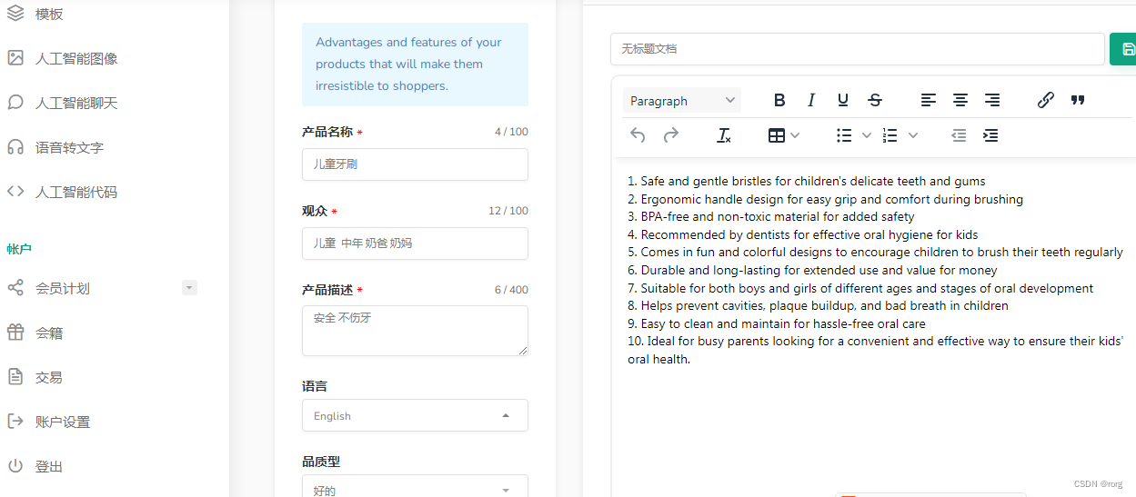Toggle underline formatting
The image size is (1136, 497).
click(843, 100)
